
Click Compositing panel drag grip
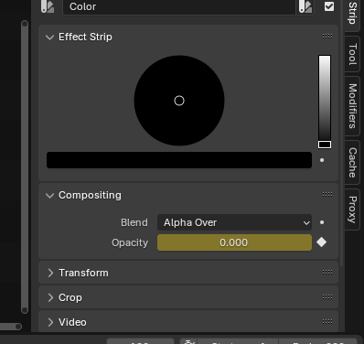[327, 195]
